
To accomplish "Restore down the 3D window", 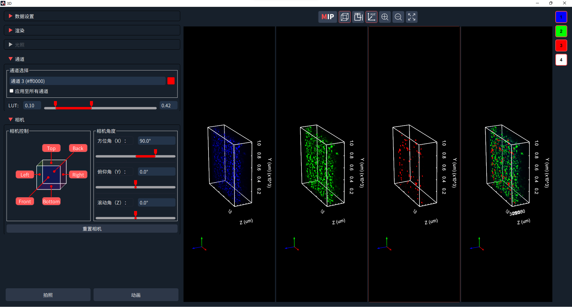I will [x=551, y=3].
